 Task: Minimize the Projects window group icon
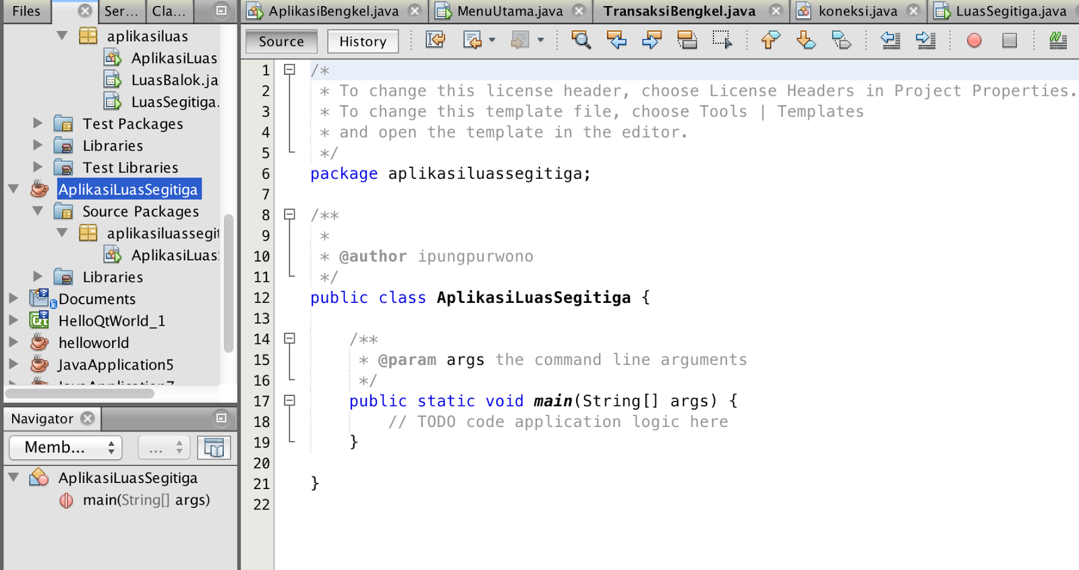tap(221, 11)
